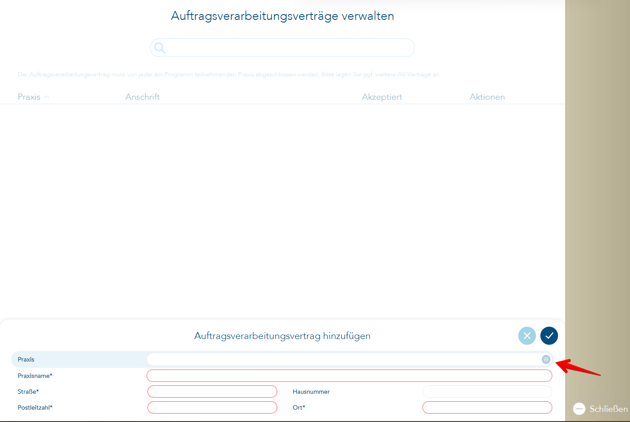Click the Postleitzahl input field
This screenshot has height=422, width=630.
pos(212,407)
